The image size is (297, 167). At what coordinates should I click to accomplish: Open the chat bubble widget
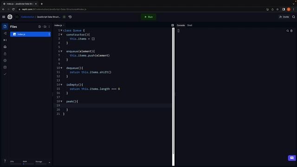292,158
